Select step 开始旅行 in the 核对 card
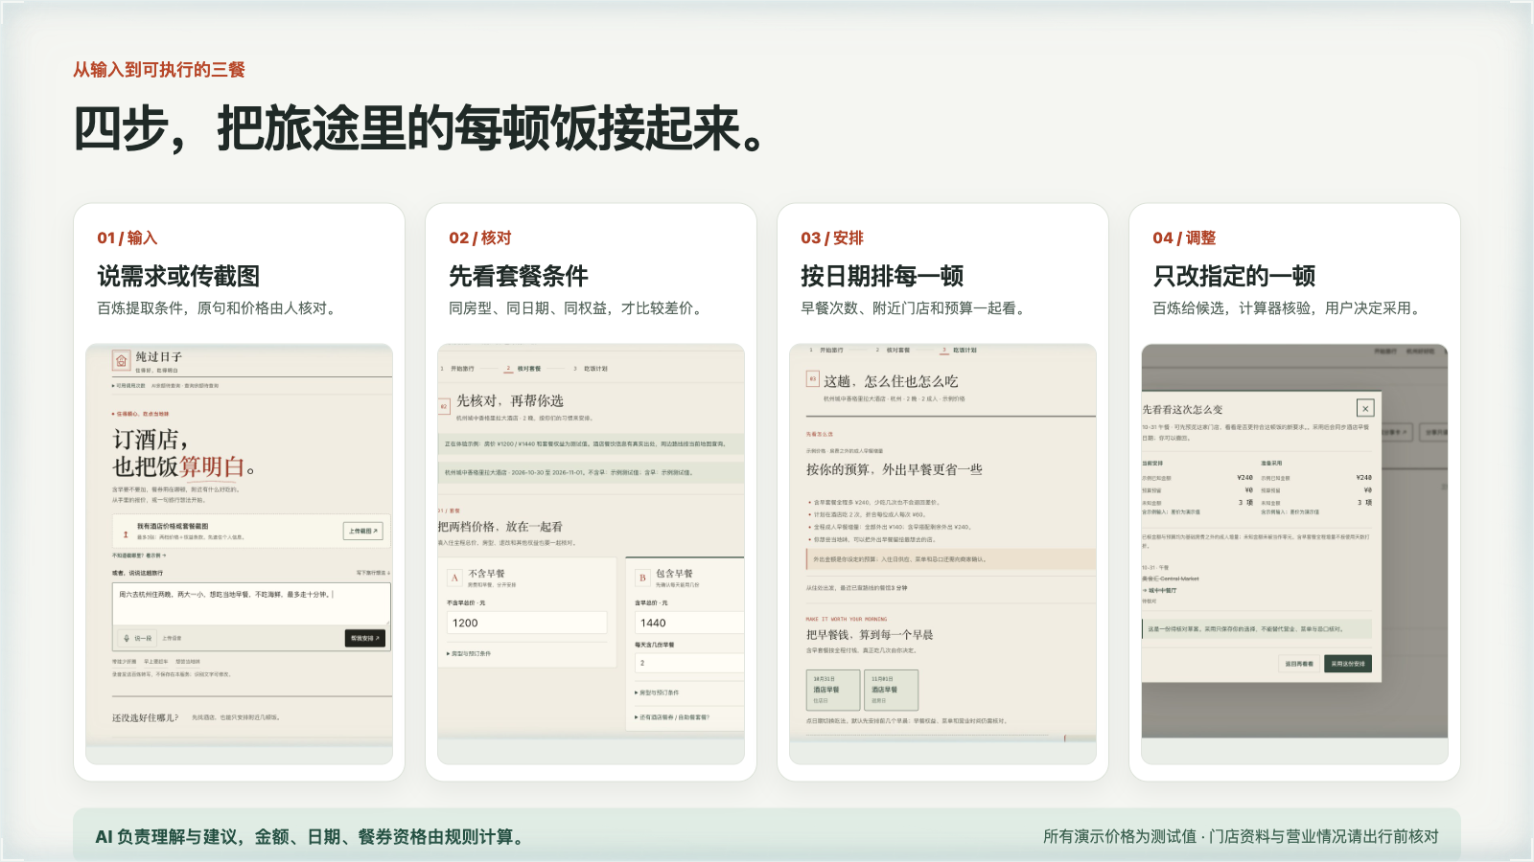The height and width of the screenshot is (862, 1534). [x=457, y=368]
